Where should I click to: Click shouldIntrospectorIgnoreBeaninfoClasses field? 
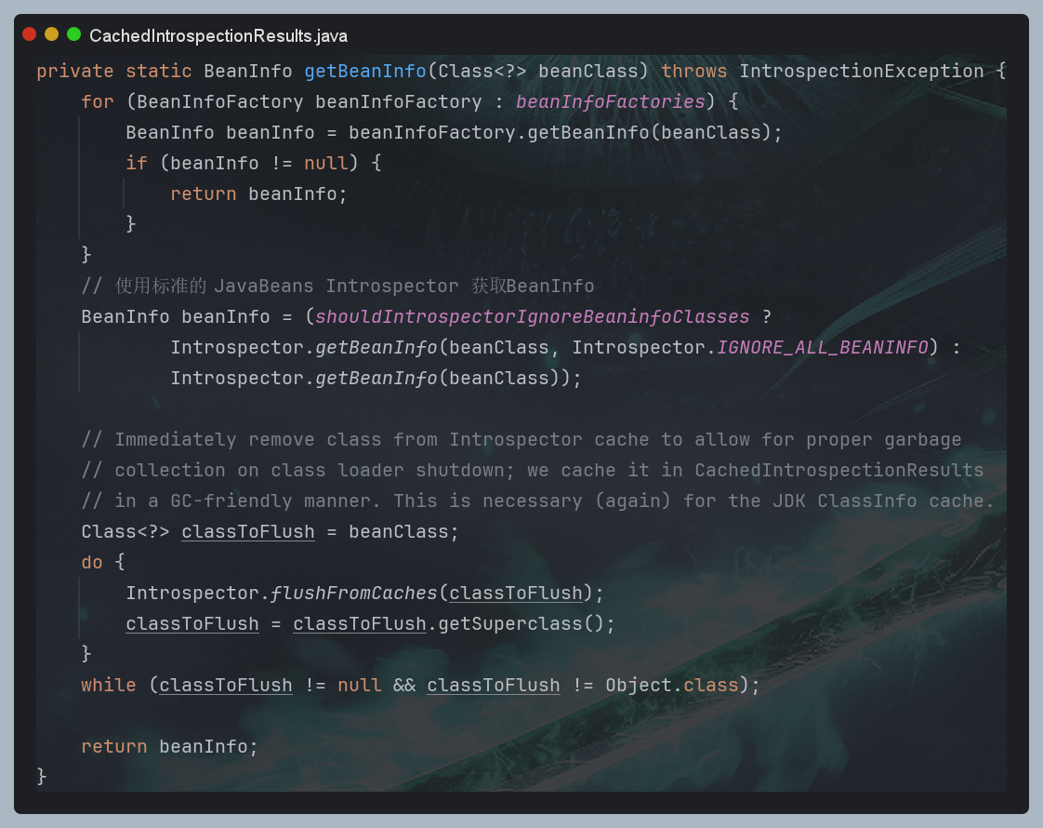532,317
